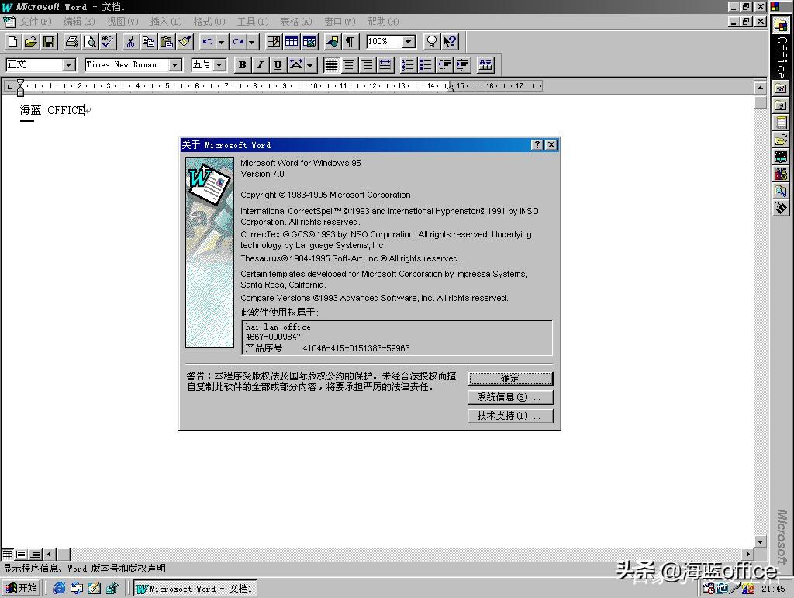Open the 视图 (View) menu
The image size is (794, 598).
122,22
